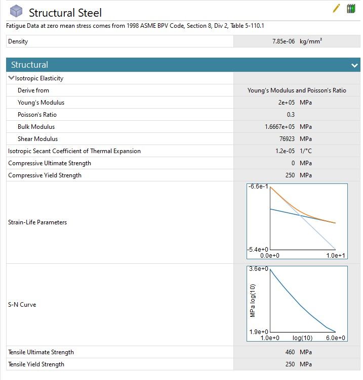The width and height of the screenshot is (363, 380).
Task: Collapse the Isotropic Elasticity group
Action: 11,78
